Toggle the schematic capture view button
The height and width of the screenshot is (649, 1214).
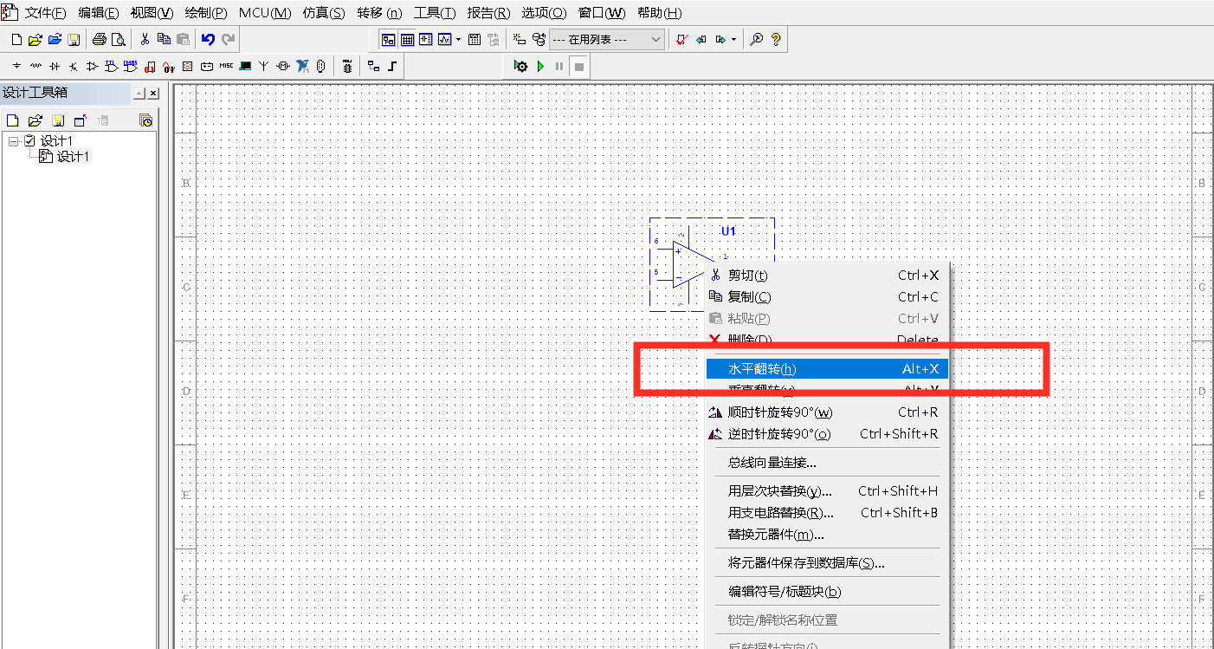point(387,38)
